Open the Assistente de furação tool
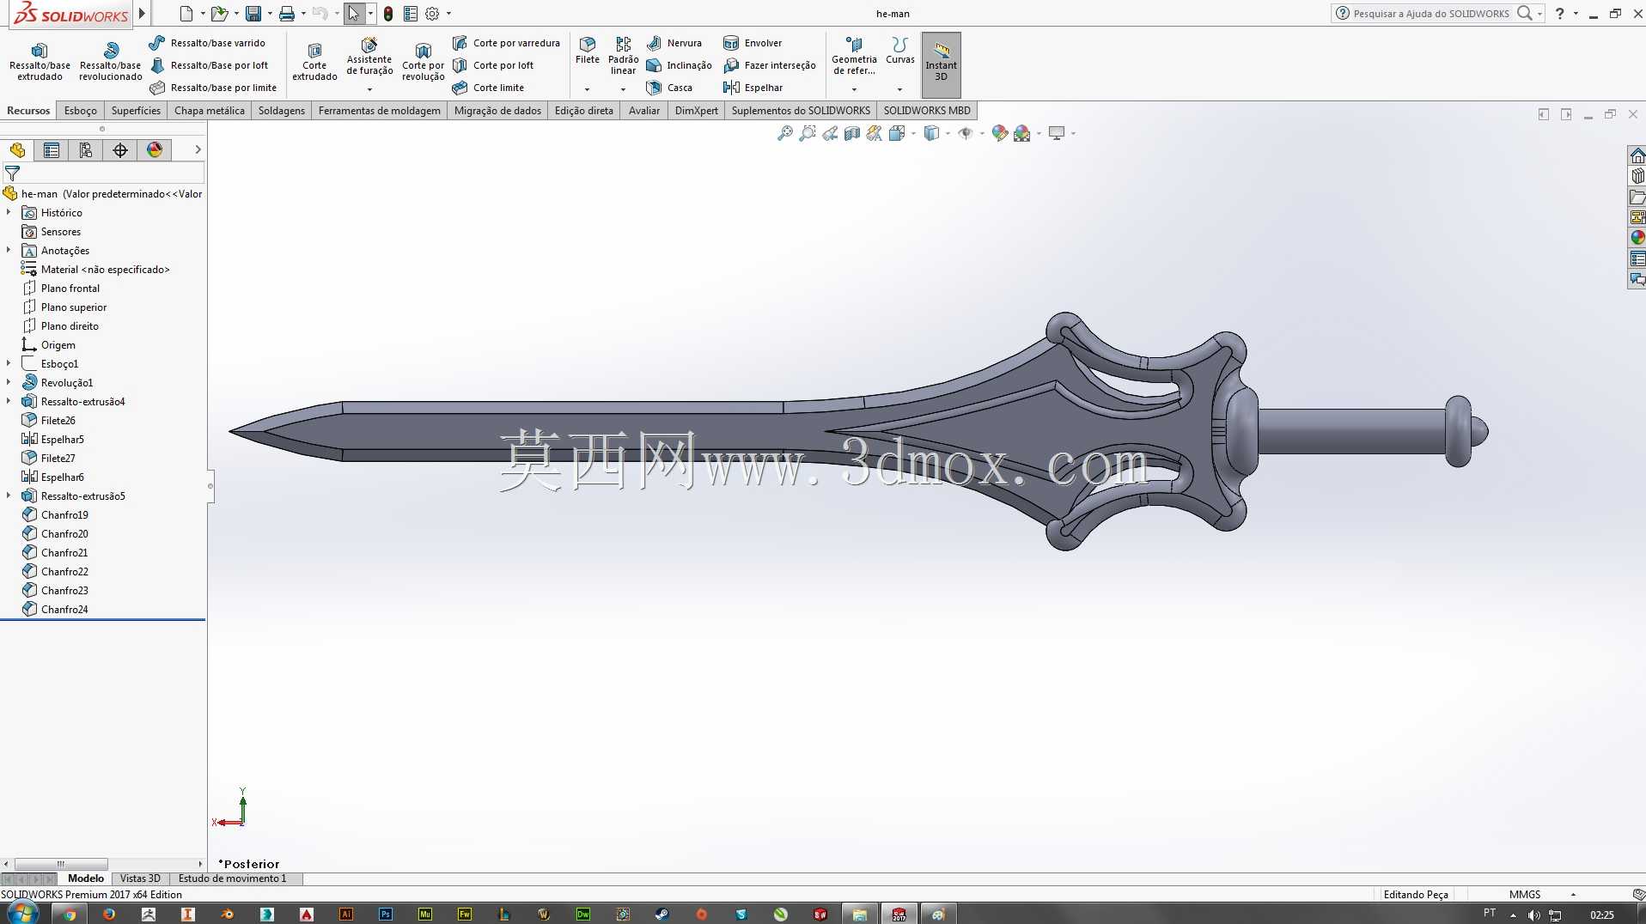The image size is (1646, 924). (369, 58)
